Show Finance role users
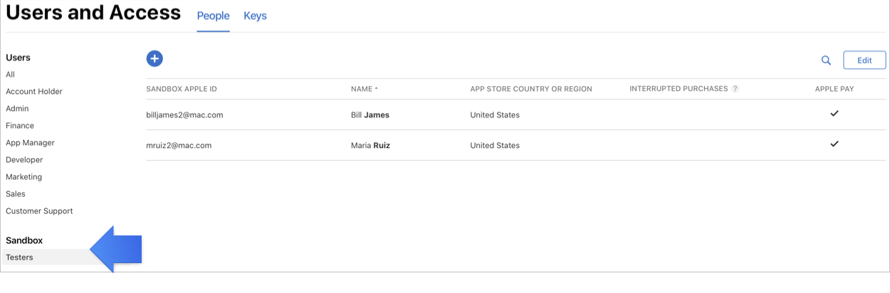890x293 pixels. [x=20, y=126]
